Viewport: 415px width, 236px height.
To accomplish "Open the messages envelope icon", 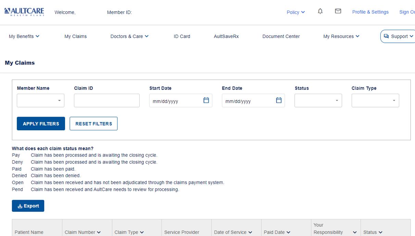I will tap(338, 11).
